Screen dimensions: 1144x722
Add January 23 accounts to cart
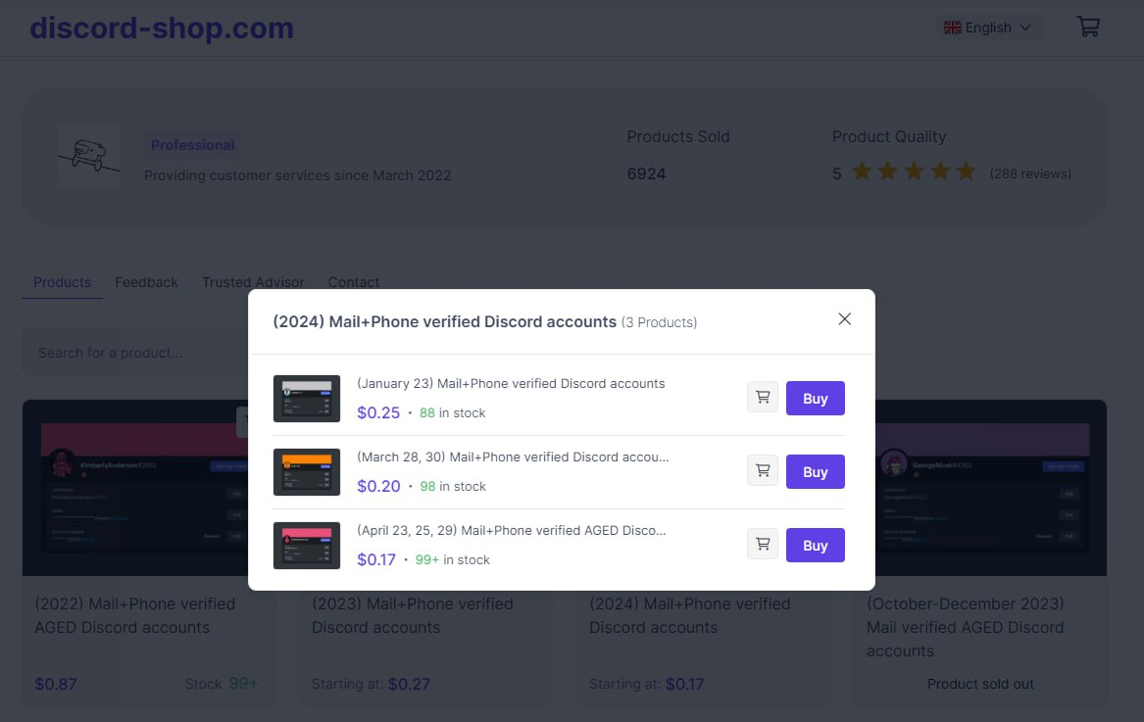tap(763, 398)
